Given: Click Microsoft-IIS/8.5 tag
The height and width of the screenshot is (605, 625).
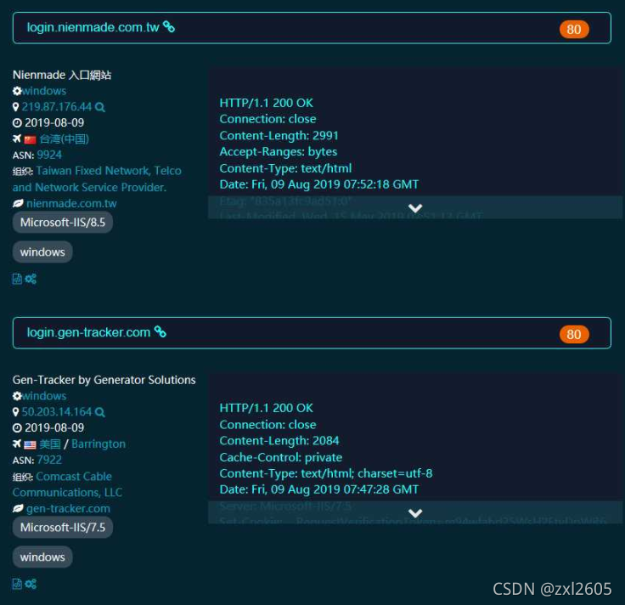Looking at the screenshot, I should [x=63, y=222].
